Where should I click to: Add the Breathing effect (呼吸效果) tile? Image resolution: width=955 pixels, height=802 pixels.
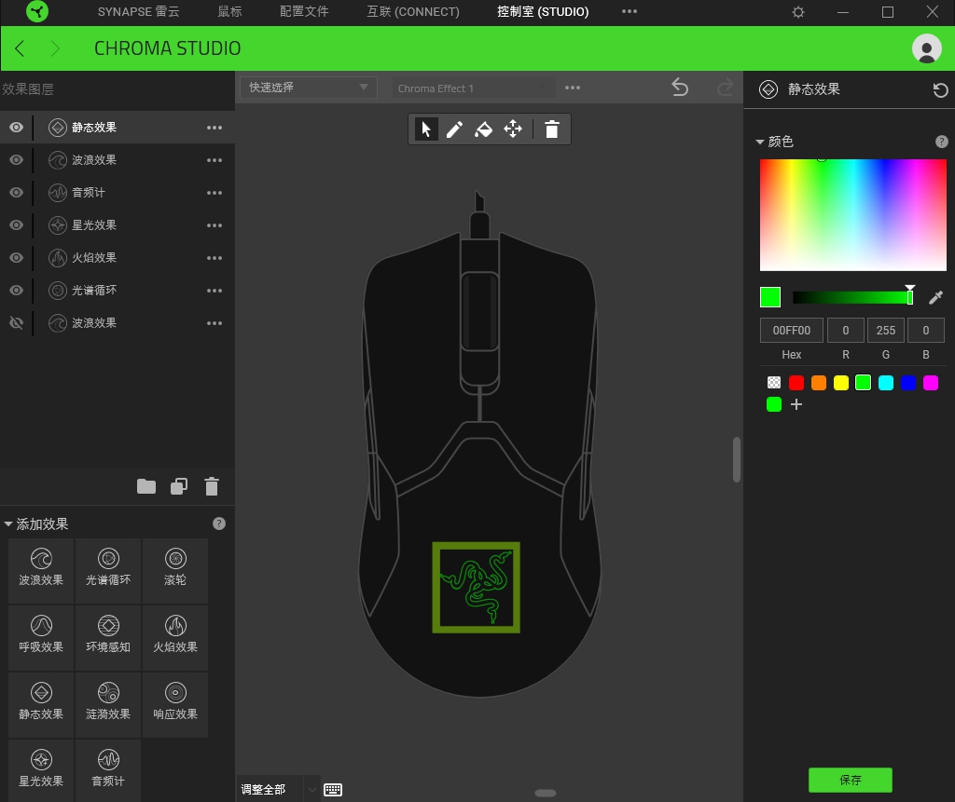pos(41,635)
